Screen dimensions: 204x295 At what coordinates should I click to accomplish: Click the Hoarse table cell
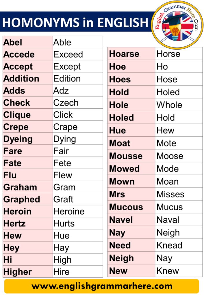[131, 54]
